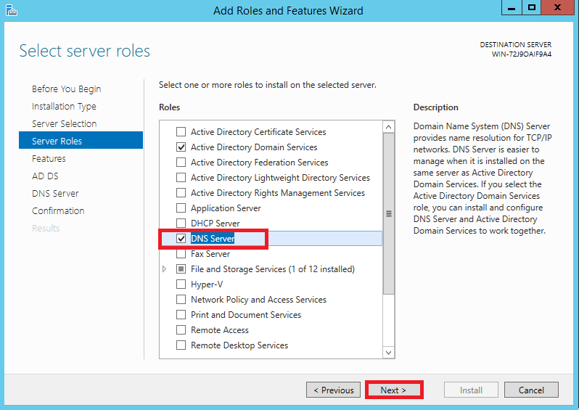The width and height of the screenshot is (579, 410).
Task: Jump to the Confirmation step
Action: [58, 211]
